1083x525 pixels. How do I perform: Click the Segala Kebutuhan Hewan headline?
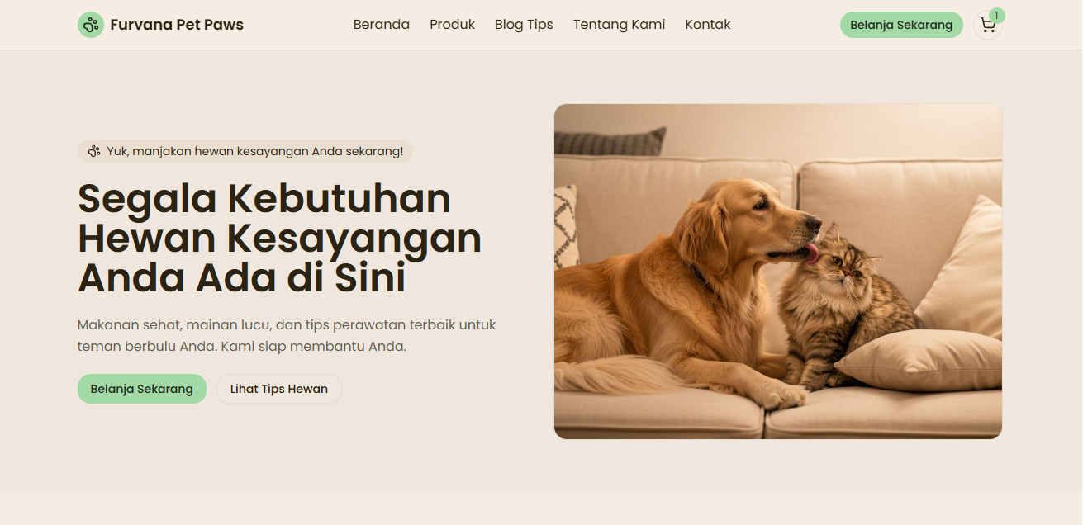tap(280, 239)
